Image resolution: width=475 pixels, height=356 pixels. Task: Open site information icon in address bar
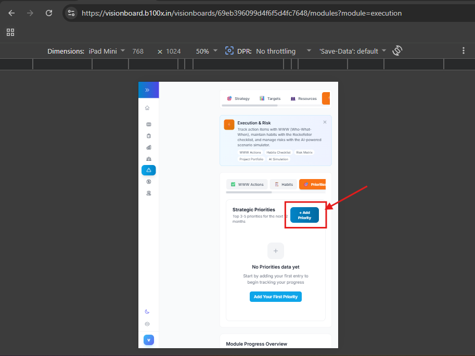[71, 13]
